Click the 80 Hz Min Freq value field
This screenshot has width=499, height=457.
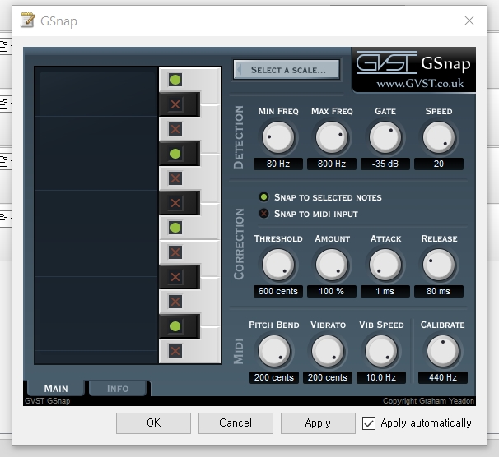(x=278, y=164)
